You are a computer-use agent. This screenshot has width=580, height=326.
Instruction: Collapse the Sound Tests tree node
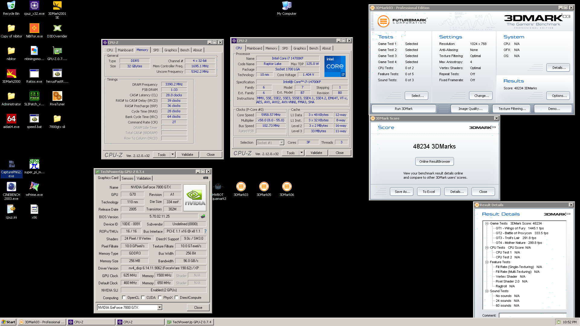487,291
